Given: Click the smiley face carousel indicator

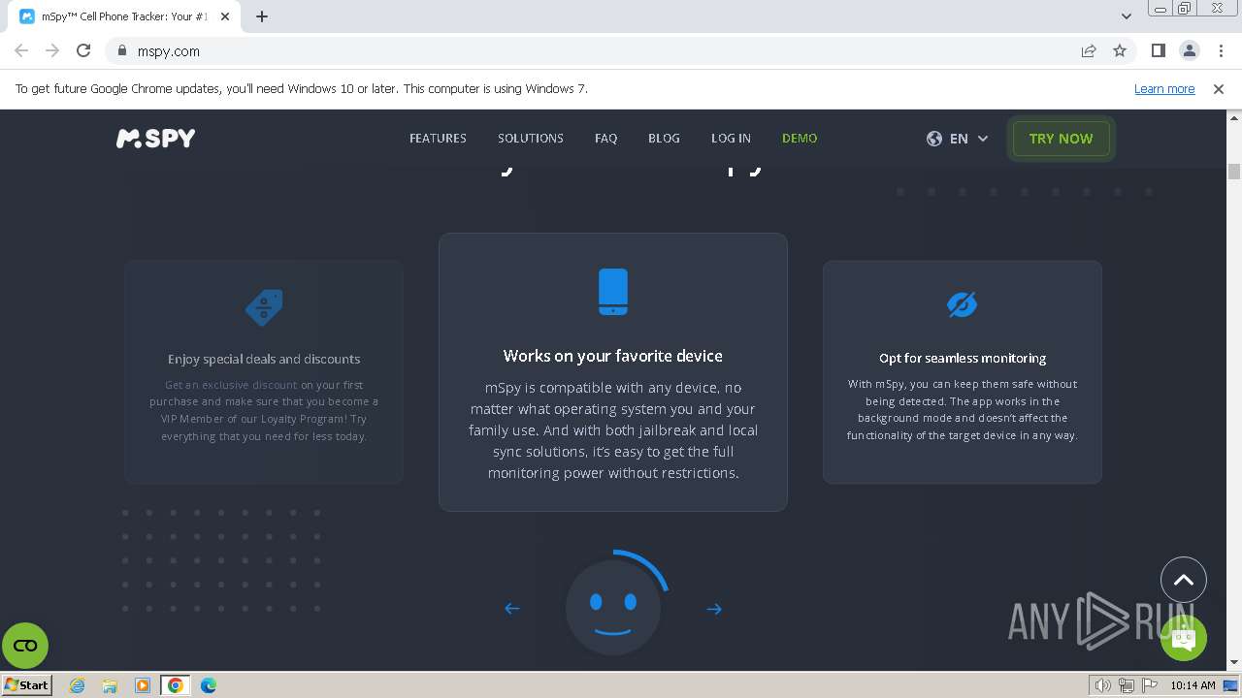Looking at the screenshot, I should click(613, 608).
